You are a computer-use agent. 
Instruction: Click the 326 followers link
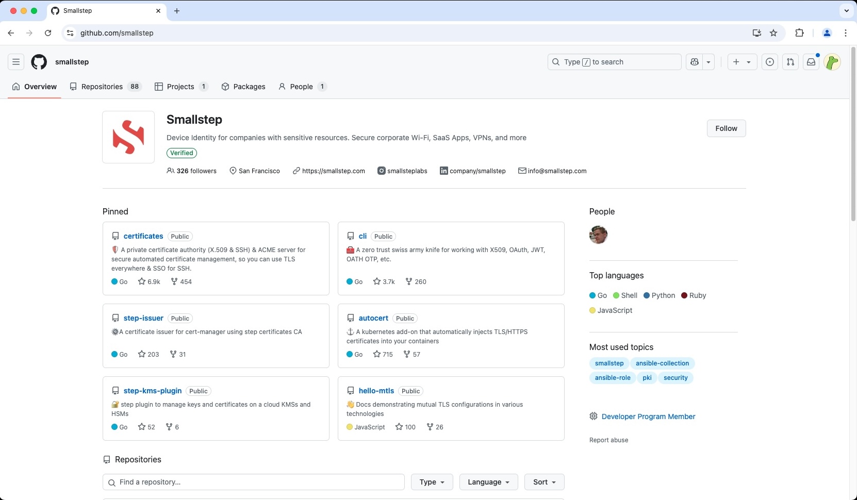pyautogui.click(x=191, y=171)
